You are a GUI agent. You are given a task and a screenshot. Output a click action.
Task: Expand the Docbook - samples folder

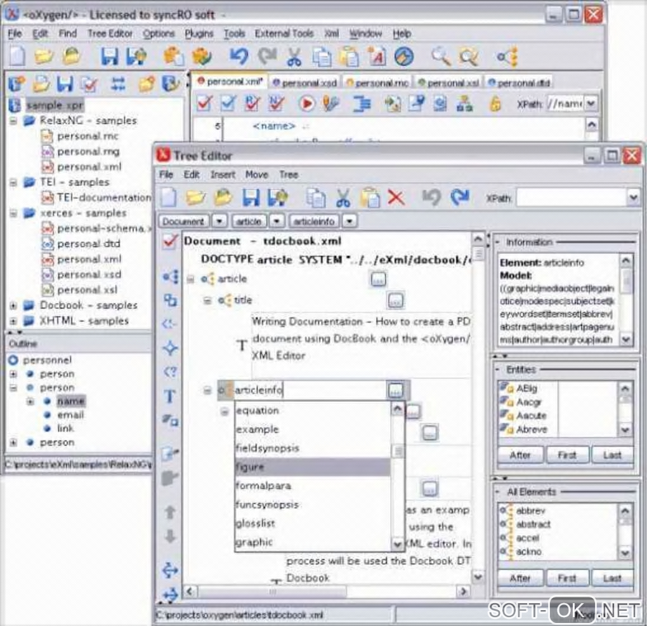(x=13, y=305)
